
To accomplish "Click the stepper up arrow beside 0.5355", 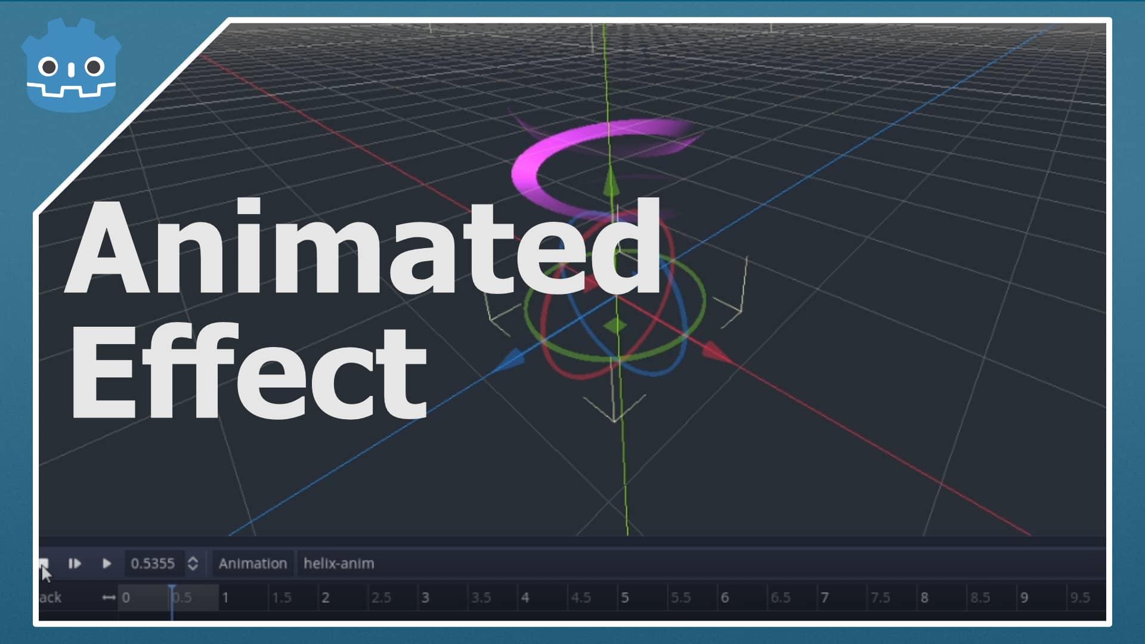I will pos(193,559).
